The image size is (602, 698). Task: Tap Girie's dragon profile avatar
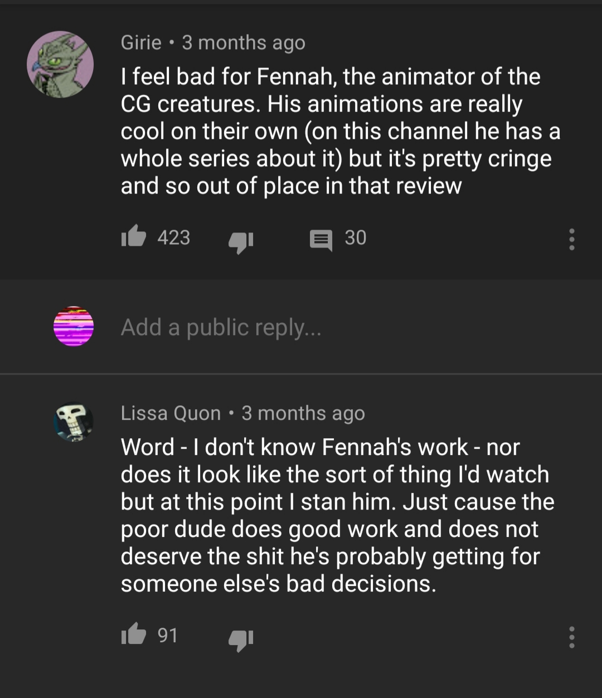tap(60, 64)
